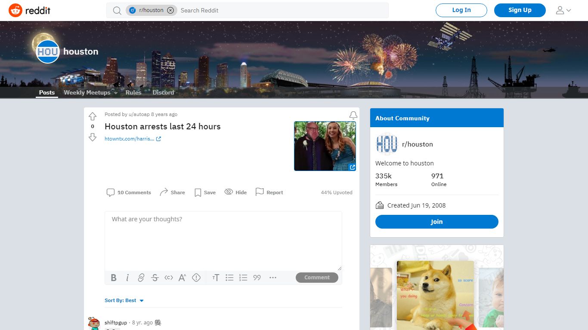Insert a link in comment editor
Viewport: 588px width, 330px height.
tap(141, 278)
